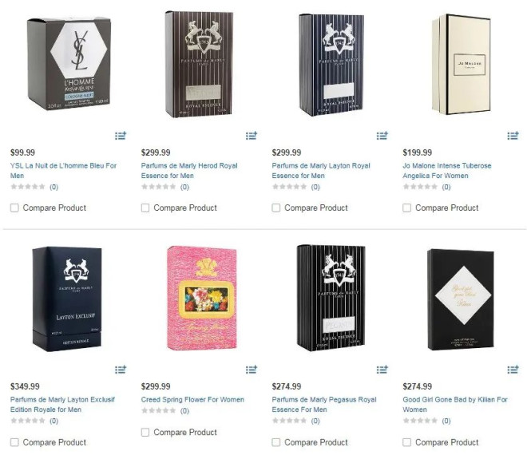527x459 pixels.
Task: Check Compare Product for YSL La Nuit de L'homme
Action: point(14,208)
